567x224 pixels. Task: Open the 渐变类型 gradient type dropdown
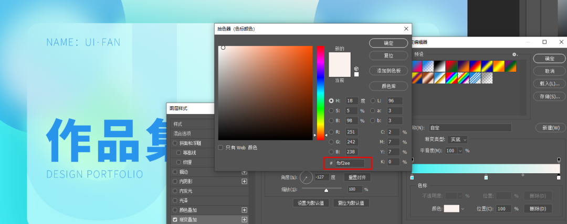(457, 140)
